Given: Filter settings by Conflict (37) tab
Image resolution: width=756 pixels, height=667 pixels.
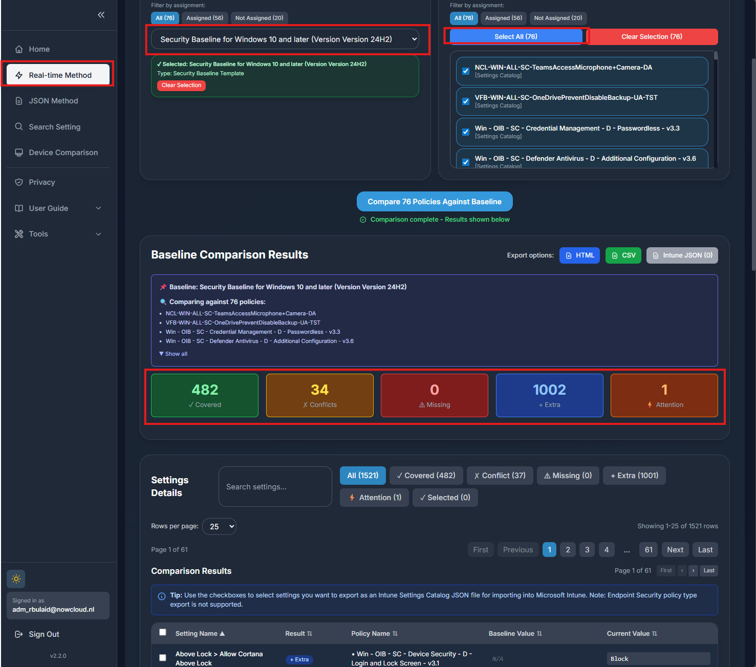Looking at the screenshot, I should pyautogui.click(x=500, y=476).
